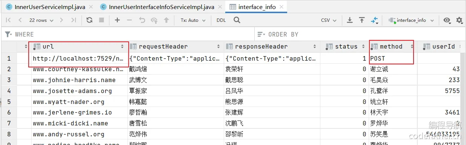Select the 戴鸿煊 requestHeader cell

175,69
